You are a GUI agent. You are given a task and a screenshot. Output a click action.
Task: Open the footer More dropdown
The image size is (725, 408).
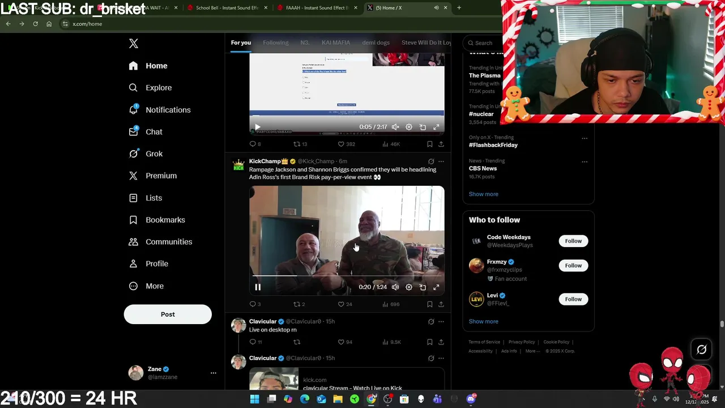[532, 351]
